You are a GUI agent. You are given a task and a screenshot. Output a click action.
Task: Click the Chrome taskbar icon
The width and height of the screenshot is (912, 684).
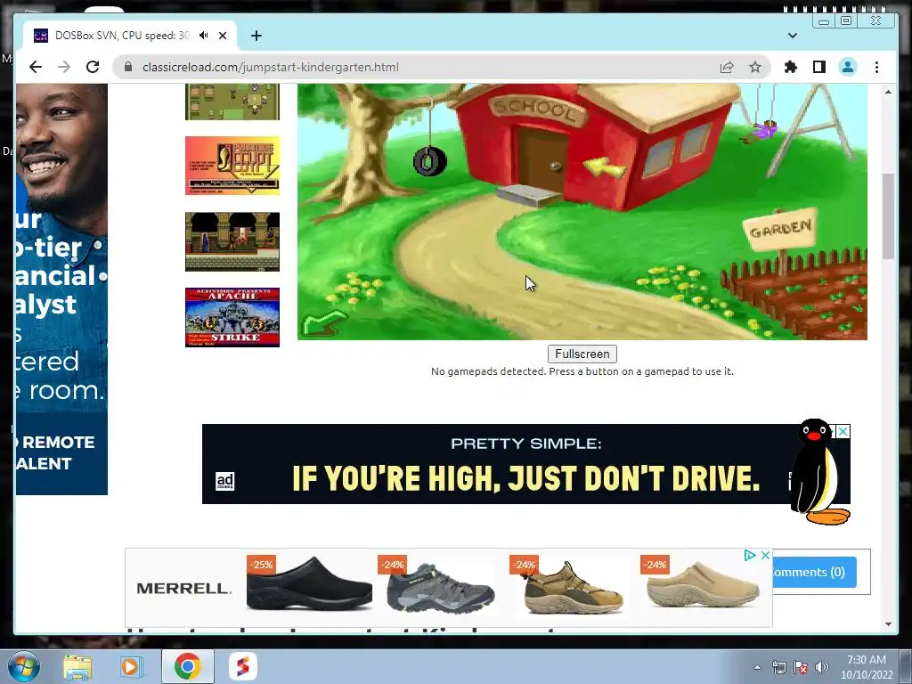[x=187, y=666]
